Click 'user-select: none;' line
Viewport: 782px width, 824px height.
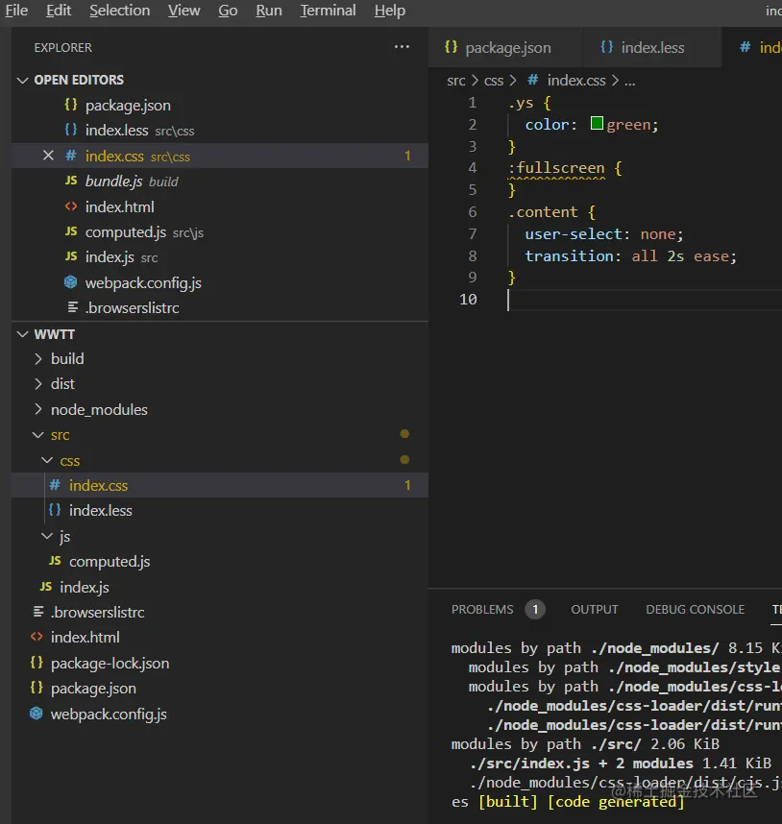point(604,234)
